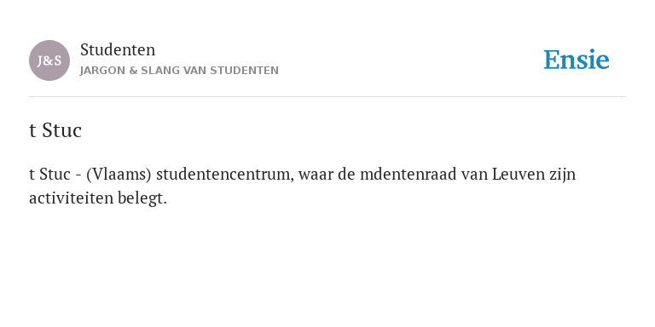Click the ampersand in the subtitle
Screen dimensions: 655x327
point(133,71)
